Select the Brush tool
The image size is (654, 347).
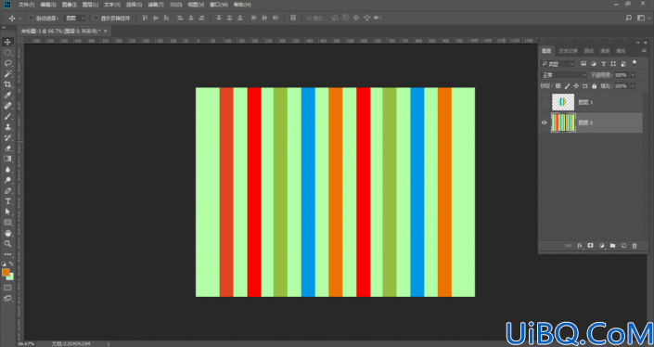coord(7,116)
